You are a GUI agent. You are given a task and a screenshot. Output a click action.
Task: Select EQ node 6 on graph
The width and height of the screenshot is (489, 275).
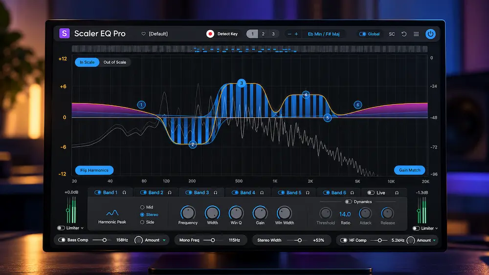tap(358, 105)
